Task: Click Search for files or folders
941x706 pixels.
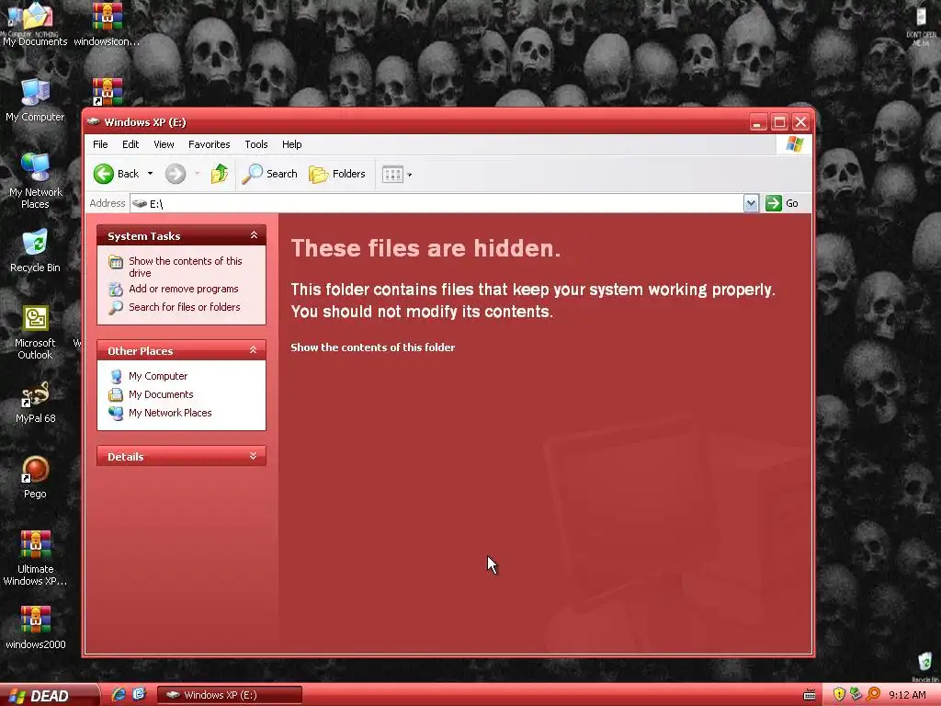Action: 184,307
